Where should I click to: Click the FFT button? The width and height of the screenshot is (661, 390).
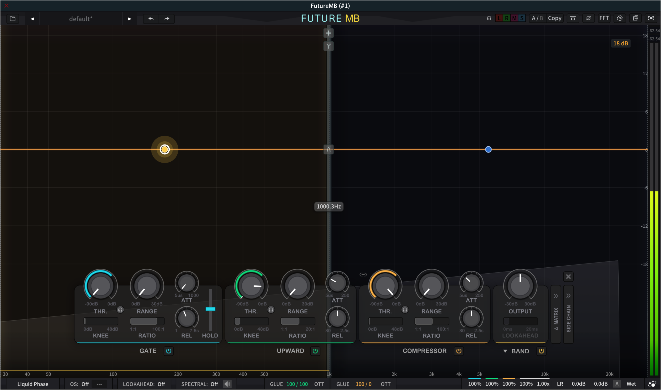coord(604,18)
